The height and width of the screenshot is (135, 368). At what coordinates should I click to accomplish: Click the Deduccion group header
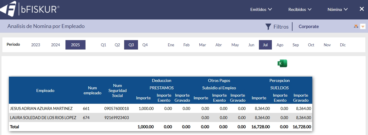point(162,80)
